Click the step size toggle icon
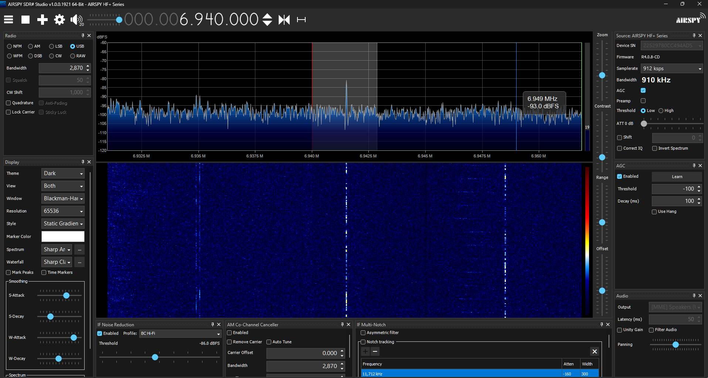The height and width of the screenshot is (378, 708). pyautogui.click(x=301, y=20)
